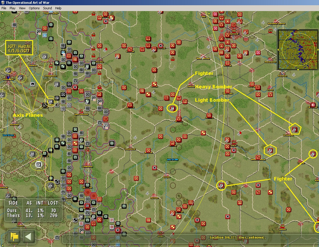
Task: Click the "296" losses value
Action: [54, 215]
